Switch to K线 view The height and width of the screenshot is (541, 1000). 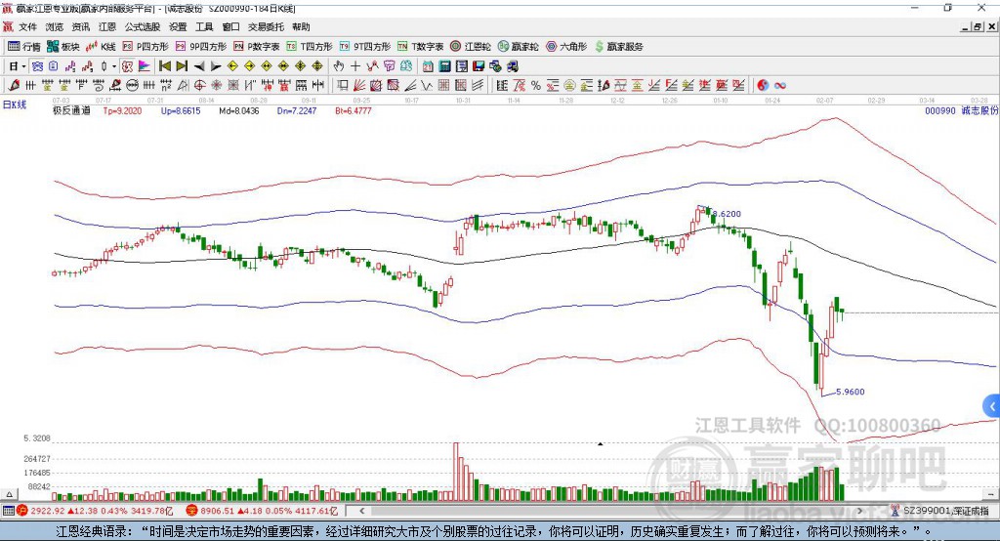click(102, 47)
